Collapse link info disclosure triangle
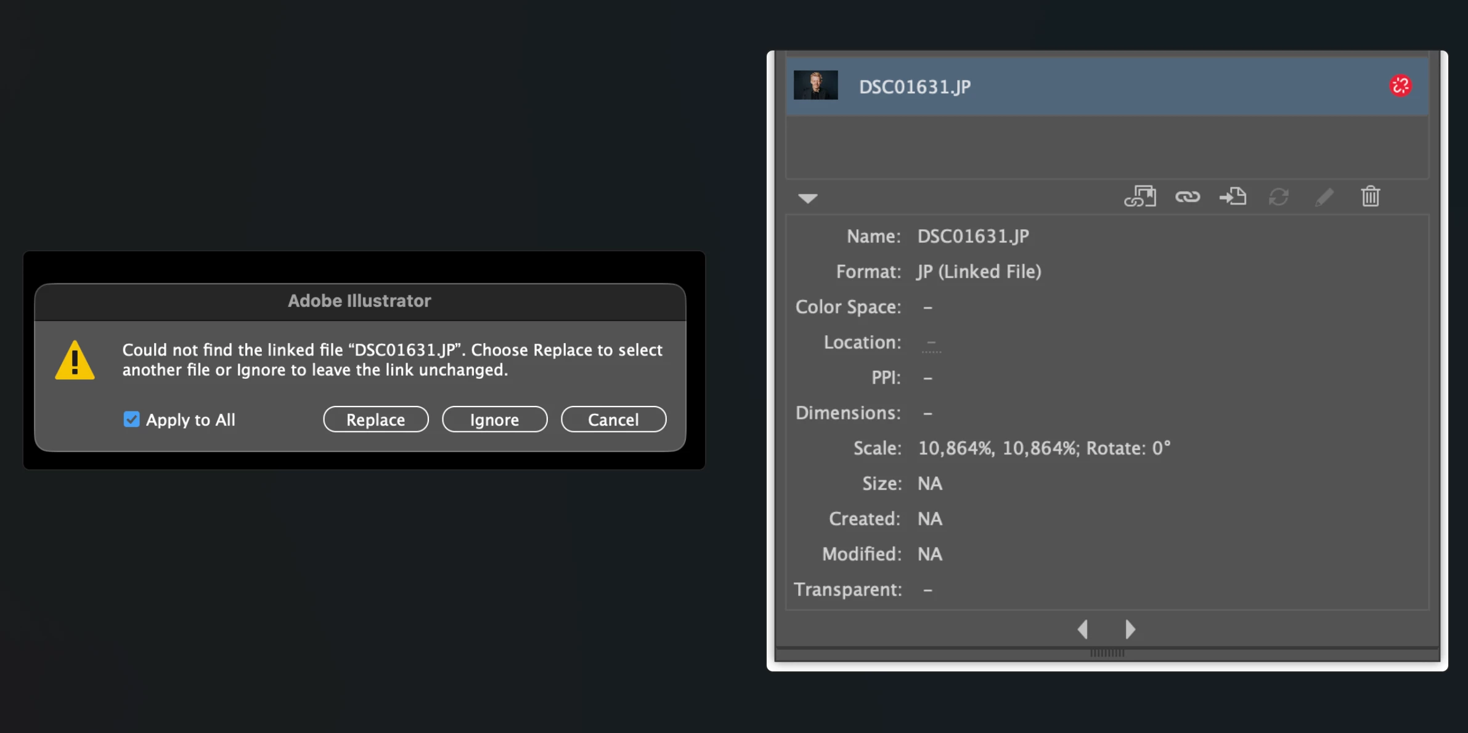The image size is (1468, 733). pos(807,198)
